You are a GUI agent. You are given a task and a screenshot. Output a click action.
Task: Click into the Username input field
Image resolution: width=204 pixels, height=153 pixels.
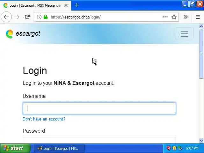pyautogui.click(x=99, y=108)
